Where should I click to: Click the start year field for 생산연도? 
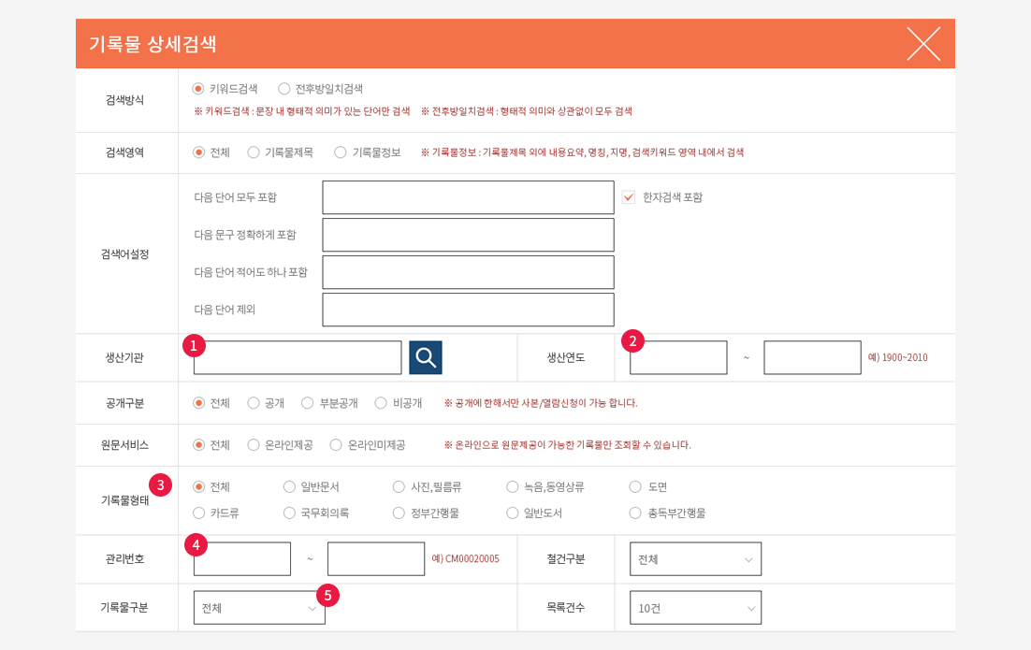click(x=678, y=358)
